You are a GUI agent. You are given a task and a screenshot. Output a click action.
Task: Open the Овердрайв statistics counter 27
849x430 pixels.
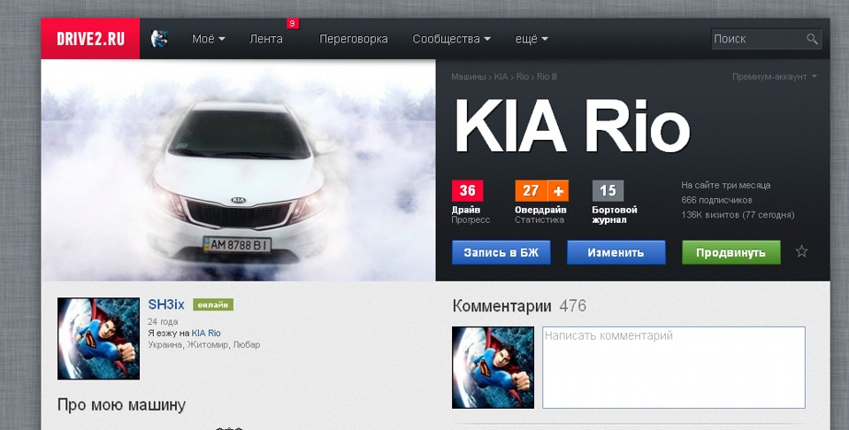pyautogui.click(x=532, y=190)
